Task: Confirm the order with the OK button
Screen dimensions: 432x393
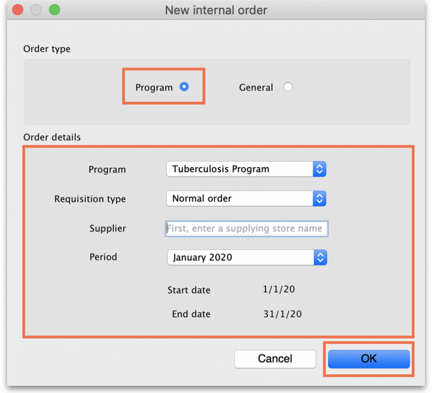Action: tap(369, 358)
